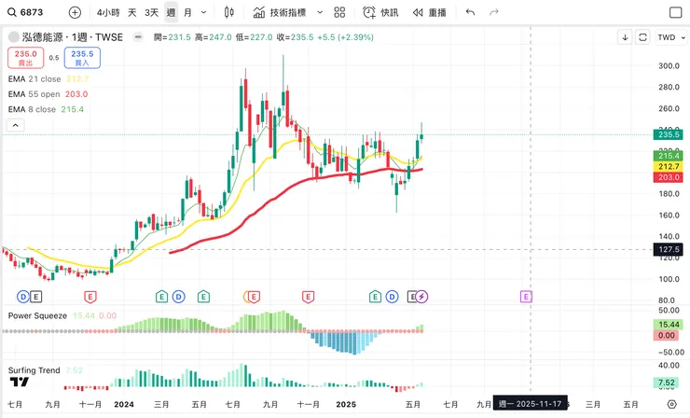The height and width of the screenshot is (418, 690).
Task: Create alert with 快訊 button
Action: click(380, 12)
